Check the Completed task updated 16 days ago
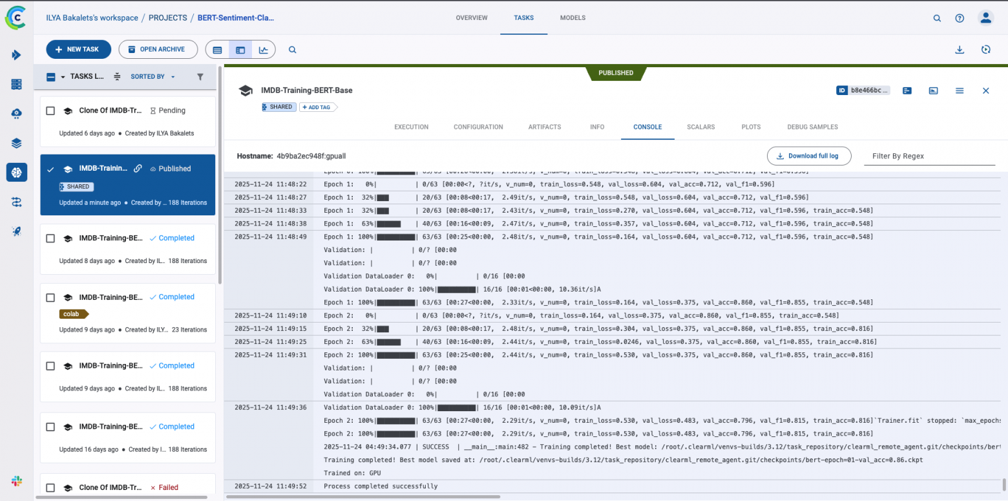1008x501 pixels. click(50, 427)
